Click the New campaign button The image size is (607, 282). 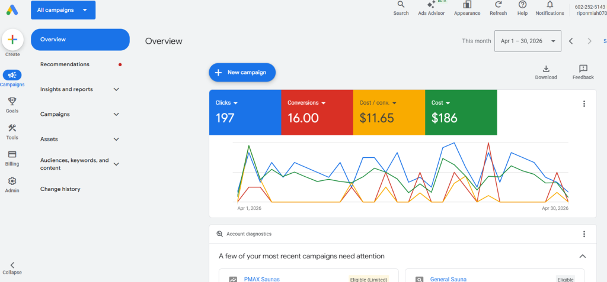(x=242, y=72)
